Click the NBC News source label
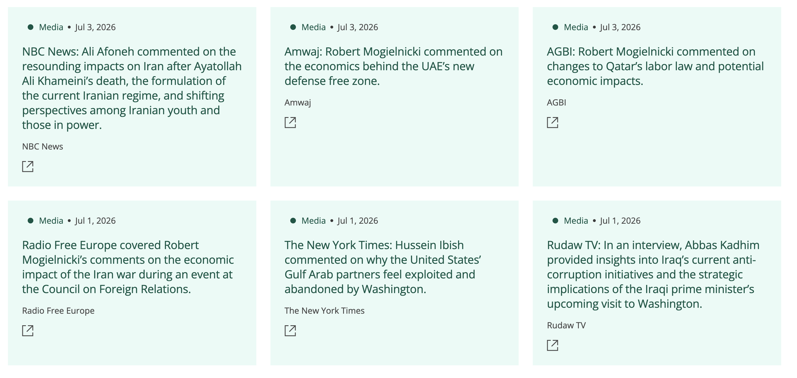The image size is (797, 378). click(x=42, y=146)
